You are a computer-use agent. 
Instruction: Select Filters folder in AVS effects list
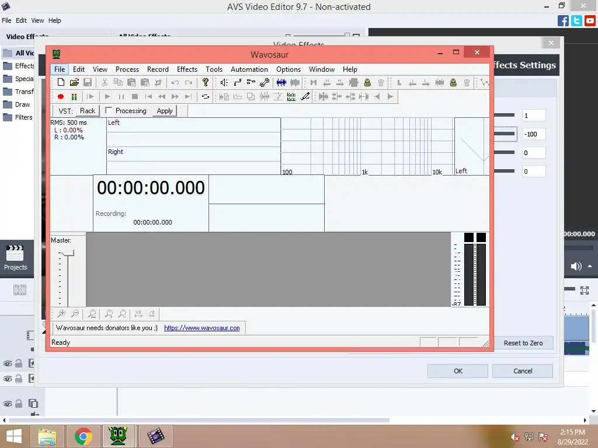tap(18, 117)
